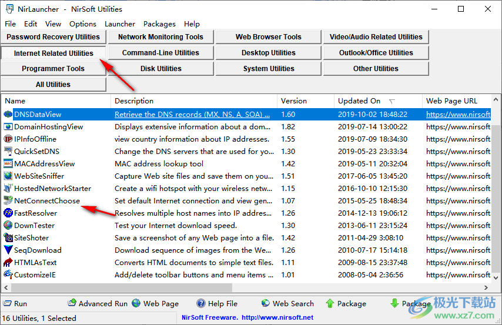Open the Options menu

pyautogui.click(x=83, y=24)
